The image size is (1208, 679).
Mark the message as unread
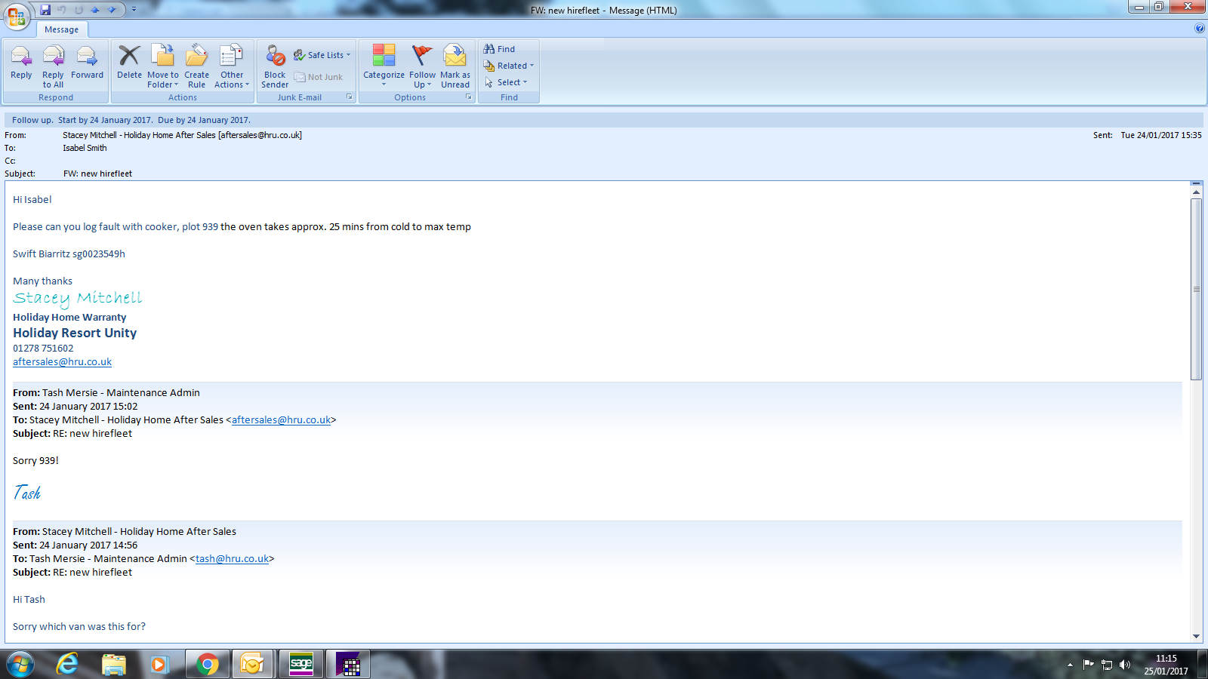(455, 66)
